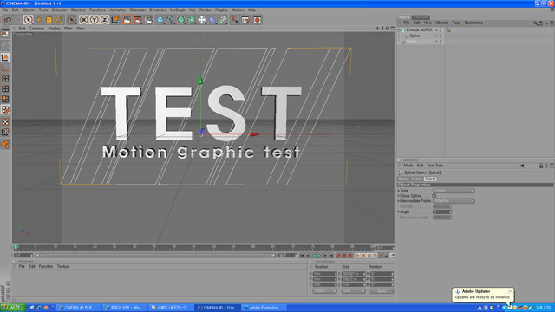The height and width of the screenshot is (312, 555).
Task: Click the timeline frame ruler
Action: coord(194,247)
